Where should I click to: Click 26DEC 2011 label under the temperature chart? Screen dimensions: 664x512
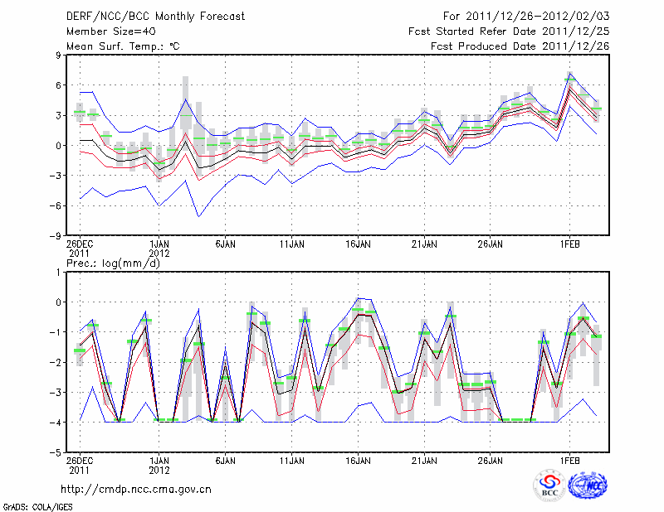pyautogui.click(x=80, y=249)
